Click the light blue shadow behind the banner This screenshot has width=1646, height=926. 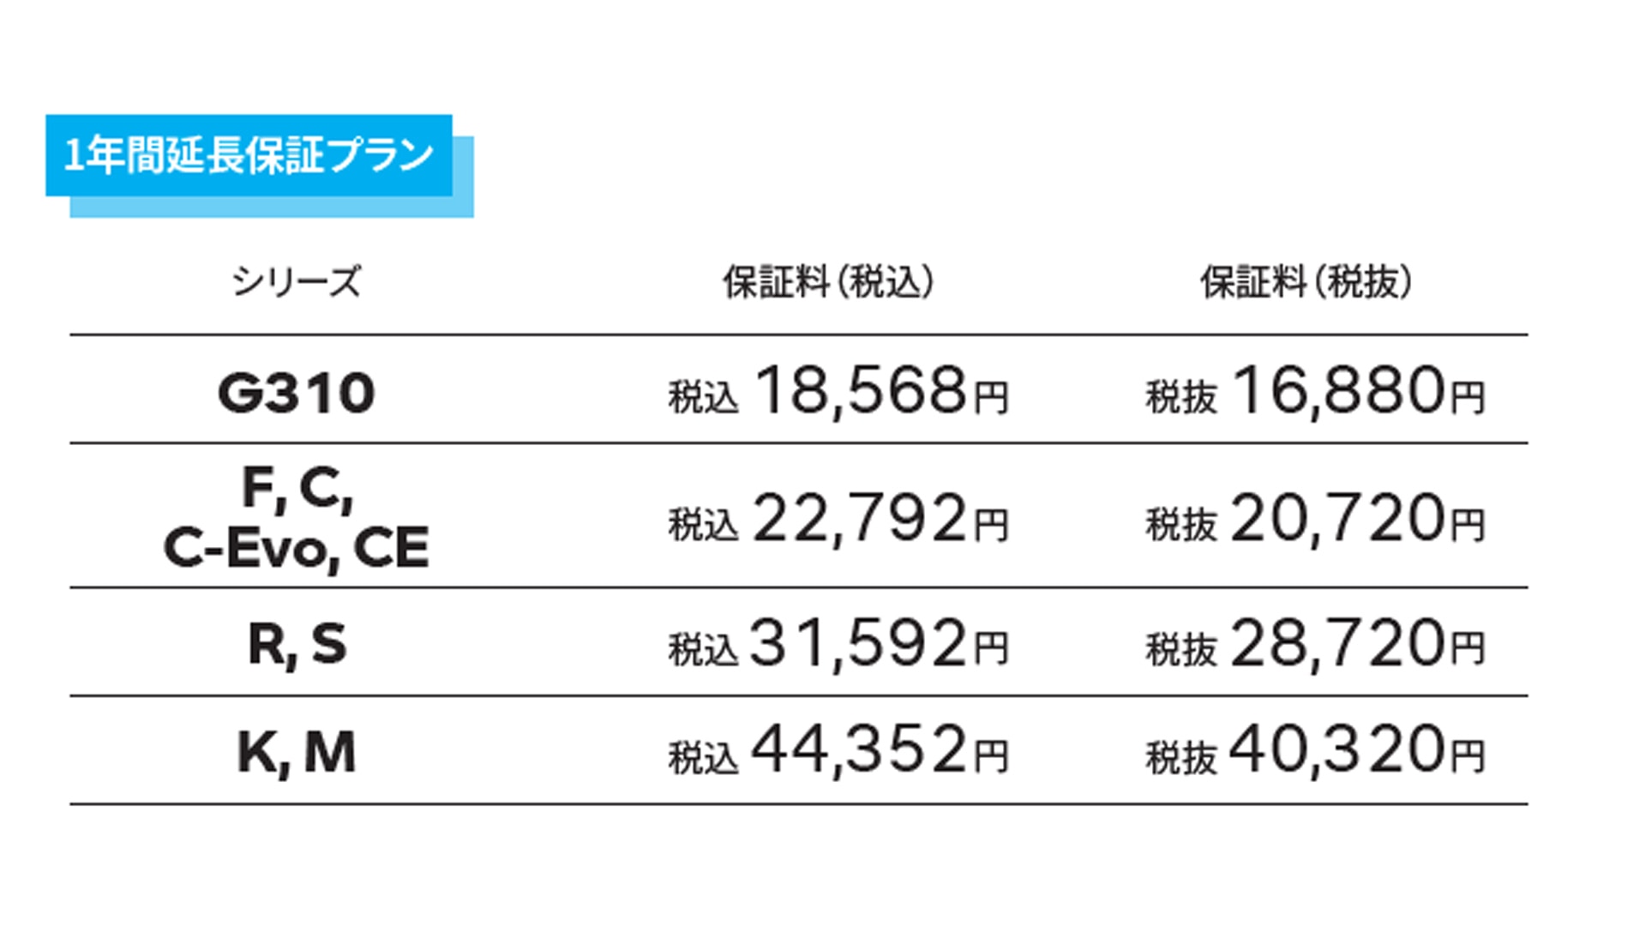(x=464, y=177)
